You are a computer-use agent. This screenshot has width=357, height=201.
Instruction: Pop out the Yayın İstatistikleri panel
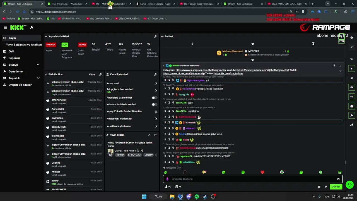pos(155,37)
